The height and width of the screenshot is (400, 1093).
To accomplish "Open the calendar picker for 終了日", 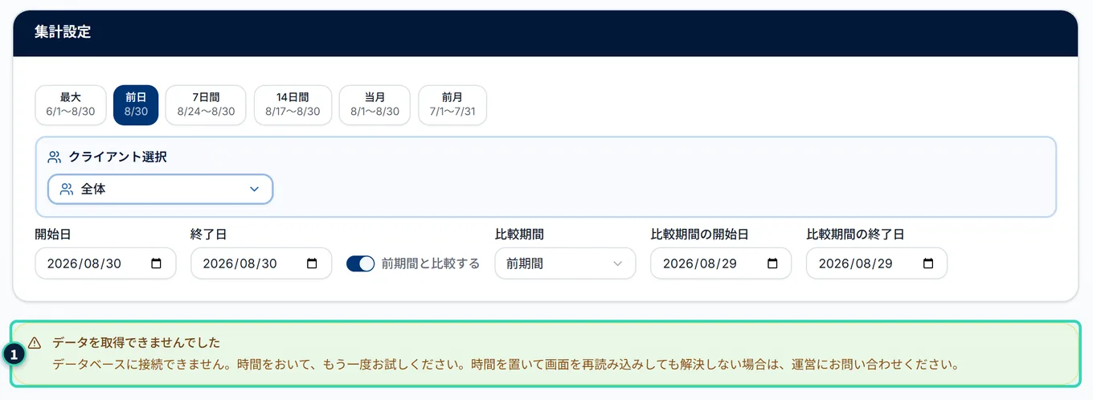I will 312,263.
